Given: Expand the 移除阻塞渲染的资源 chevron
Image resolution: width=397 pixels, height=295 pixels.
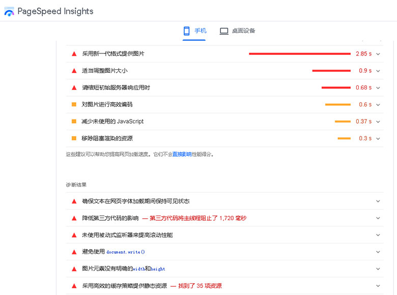Looking at the screenshot, I should (x=378, y=139).
